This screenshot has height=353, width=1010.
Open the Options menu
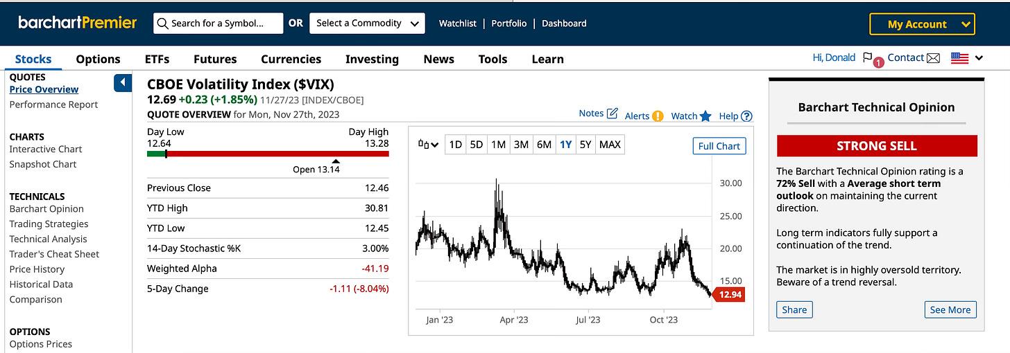click(x=99, y=60)
